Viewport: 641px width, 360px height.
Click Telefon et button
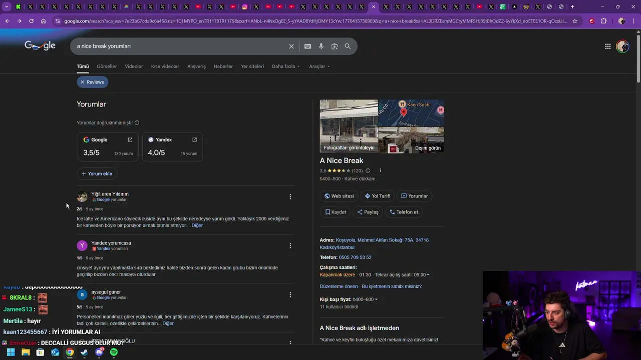point(404,212)
